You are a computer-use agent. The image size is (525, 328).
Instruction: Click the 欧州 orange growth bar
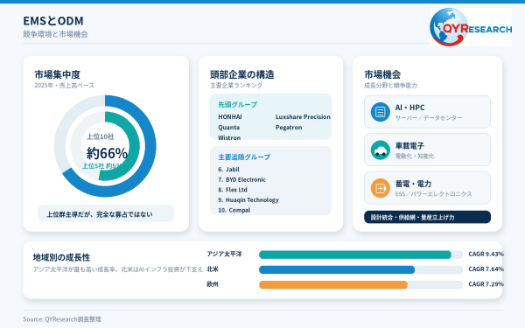333,285
